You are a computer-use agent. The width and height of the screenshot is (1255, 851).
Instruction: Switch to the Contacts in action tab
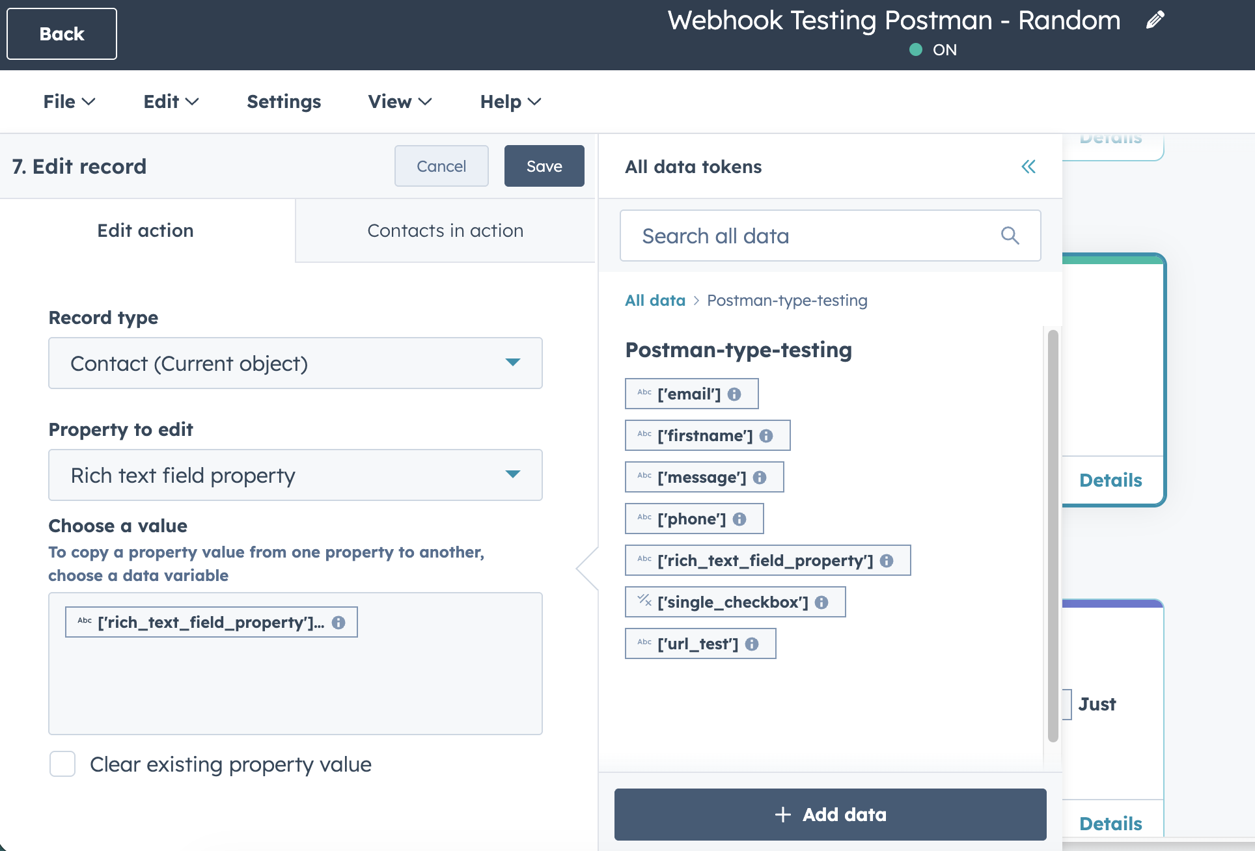(x=446, y=230)
